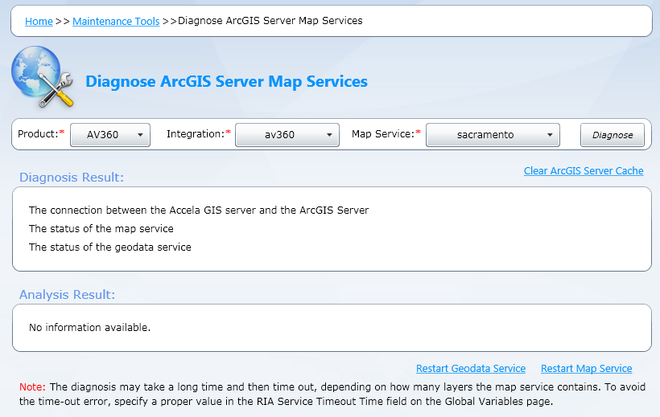This screenshot has height=417, width=660.
Task: Click the Diagnose ArcGIS Server Map Services heading
Action: coord(226,81)
